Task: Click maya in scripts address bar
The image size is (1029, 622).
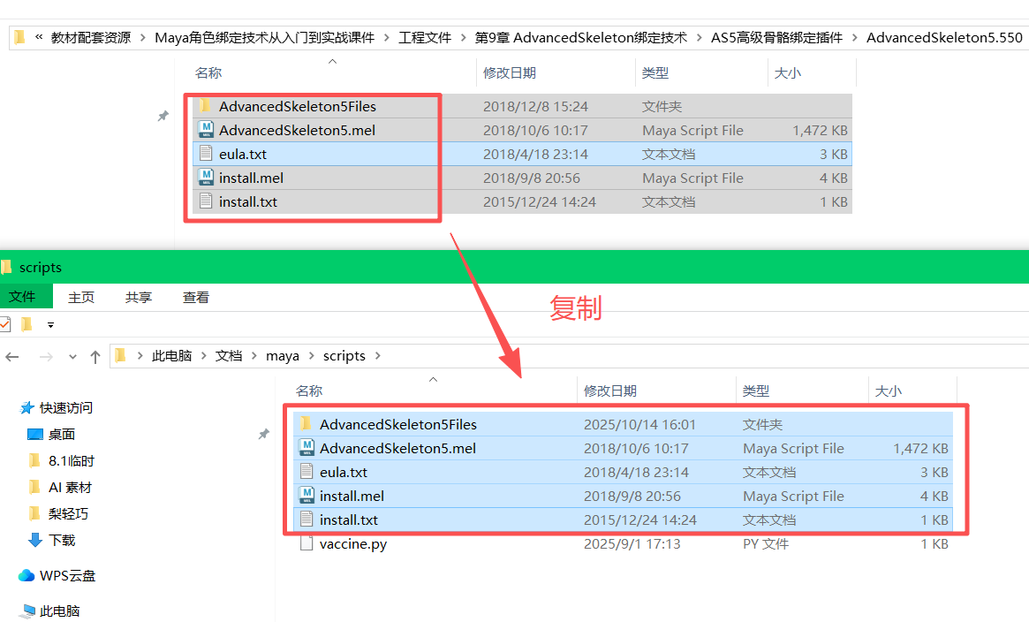Action: 282,355
